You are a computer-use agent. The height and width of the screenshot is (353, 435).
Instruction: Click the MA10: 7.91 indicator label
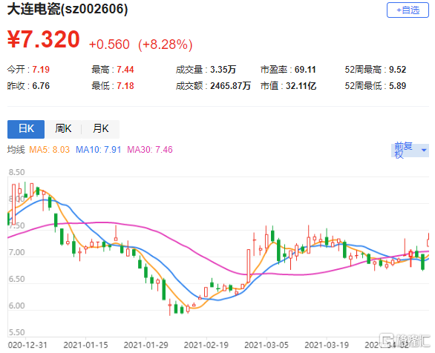pyautogui.click(x=99, y=150)
